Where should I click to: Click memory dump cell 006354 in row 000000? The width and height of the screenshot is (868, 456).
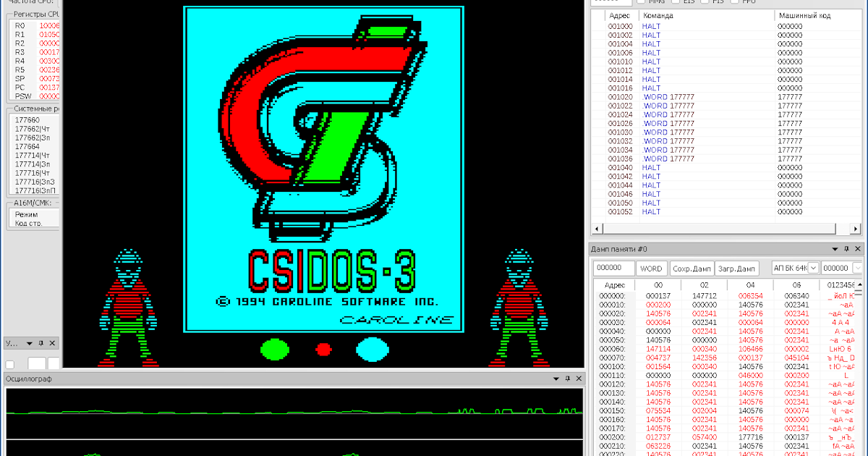click(750, 296)
